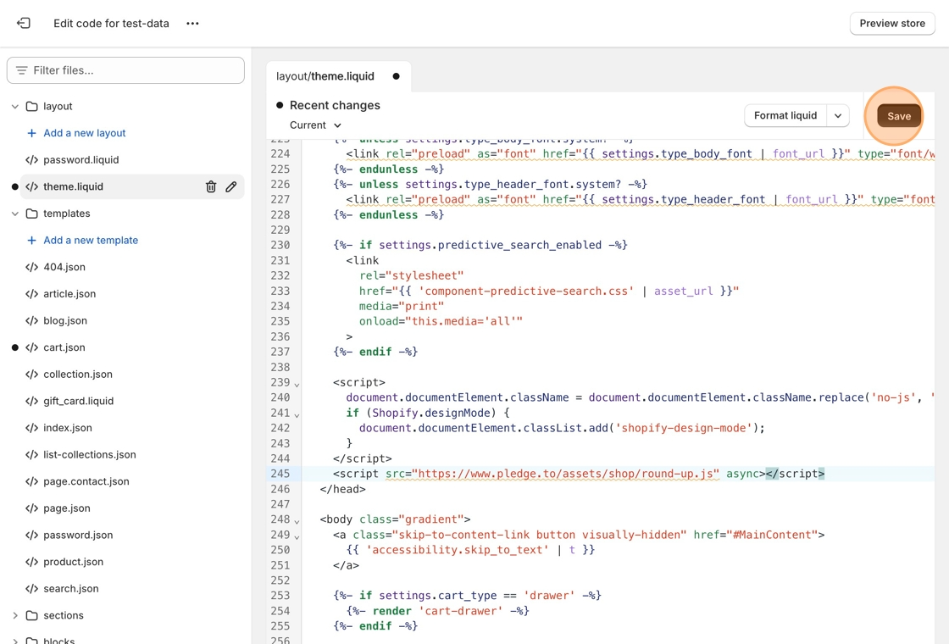Rename theme.liquid with pencil icon
This screenshot has height=644, width=949.
click(x=231, y=186)
